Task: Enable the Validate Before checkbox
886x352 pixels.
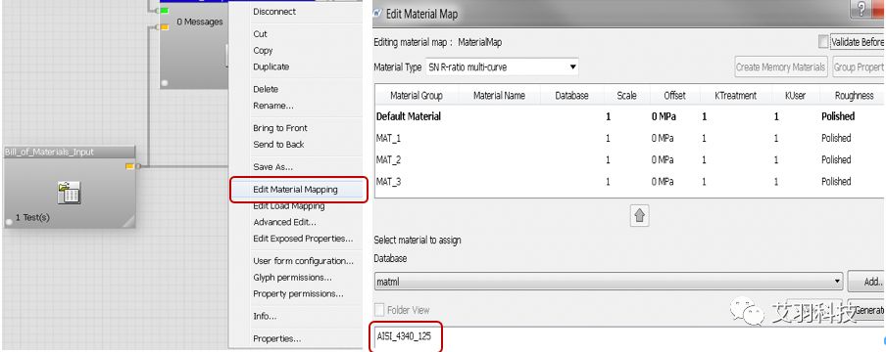Action: [823, 42]
